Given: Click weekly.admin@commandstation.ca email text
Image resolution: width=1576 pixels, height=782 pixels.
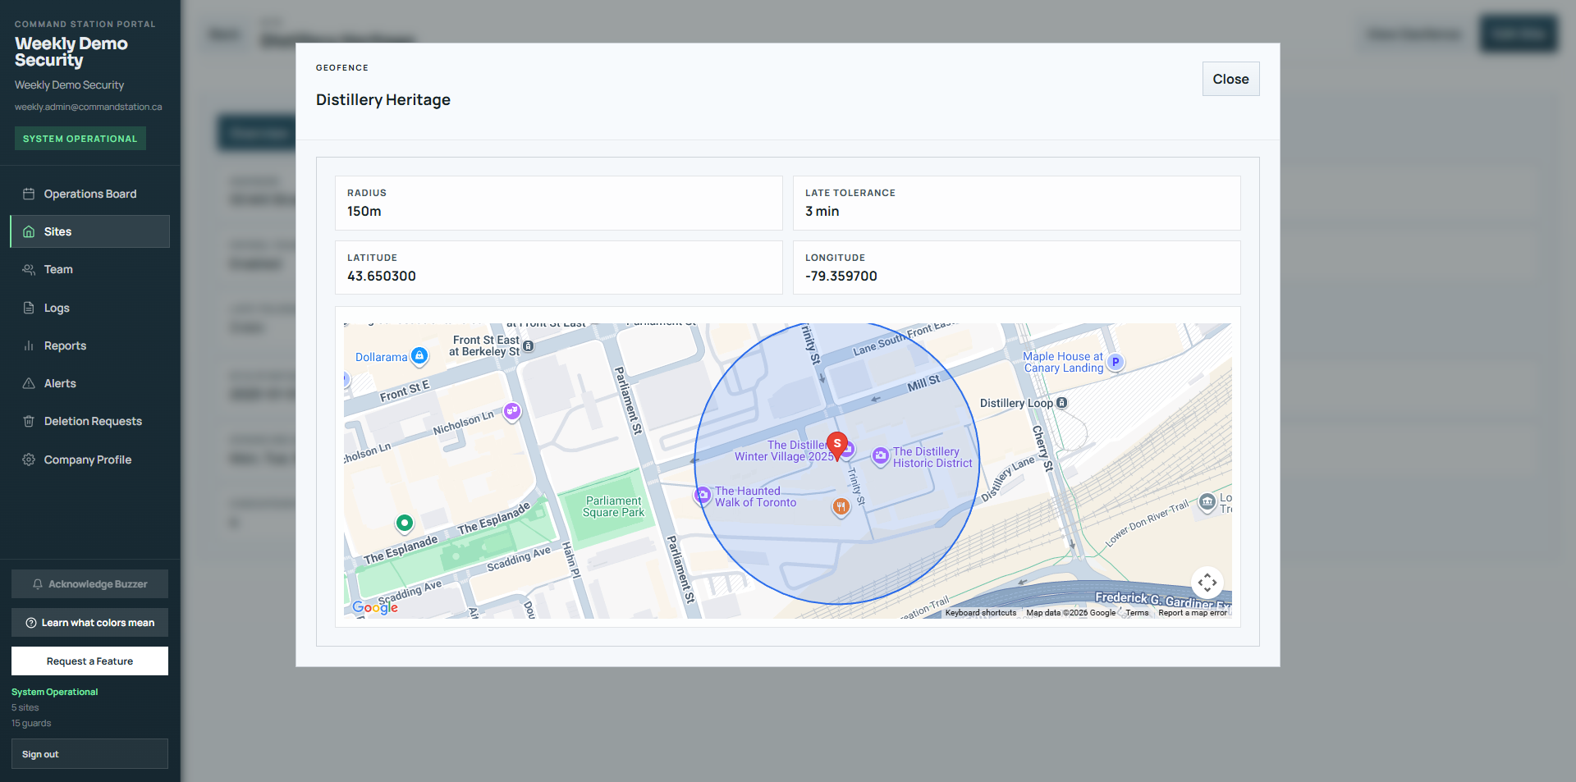Looking at the screenshot, I should (88, 107).
